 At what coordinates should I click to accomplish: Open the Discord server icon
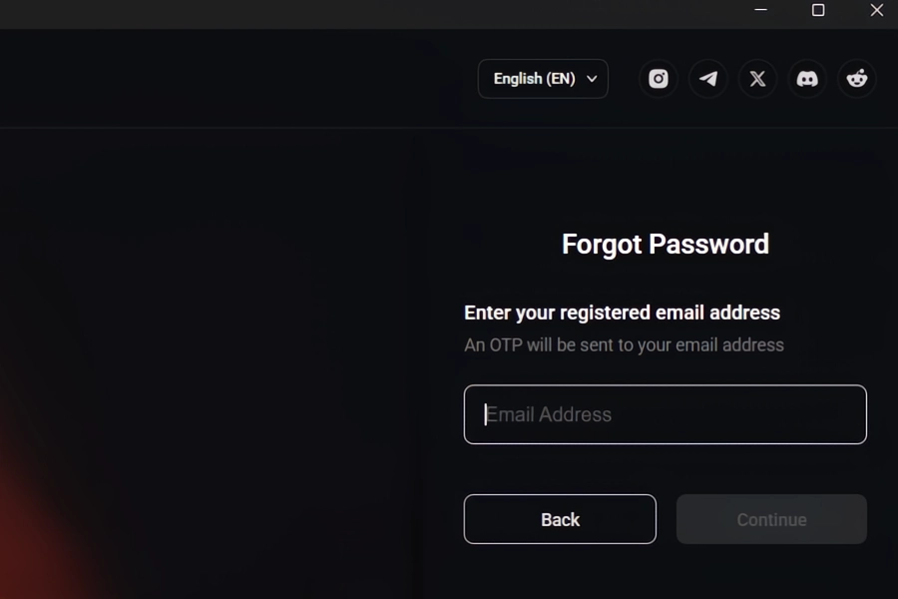[807, 79]
